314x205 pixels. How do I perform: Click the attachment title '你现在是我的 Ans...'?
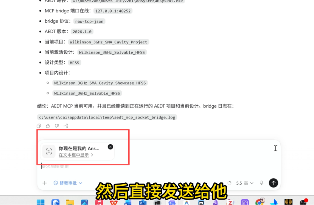point(79,148)
